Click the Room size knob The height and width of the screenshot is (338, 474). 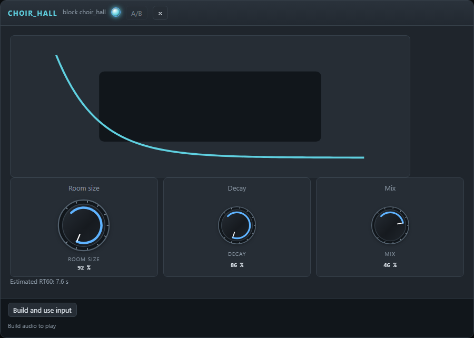pyautogui.click(x=84, y=225)
